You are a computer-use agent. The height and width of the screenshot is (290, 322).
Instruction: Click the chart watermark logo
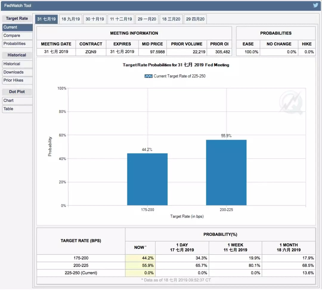click(291, 103)
